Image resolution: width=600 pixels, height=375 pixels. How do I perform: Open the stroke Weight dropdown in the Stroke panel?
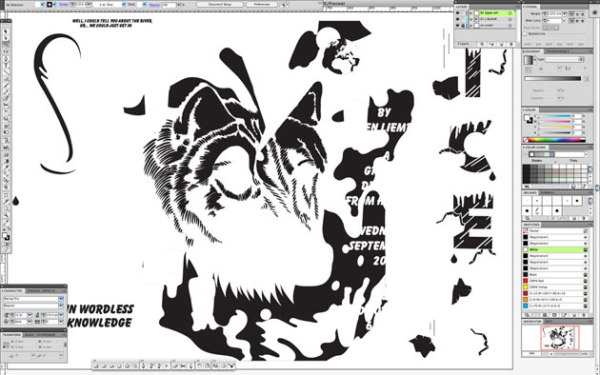(565, 13)
